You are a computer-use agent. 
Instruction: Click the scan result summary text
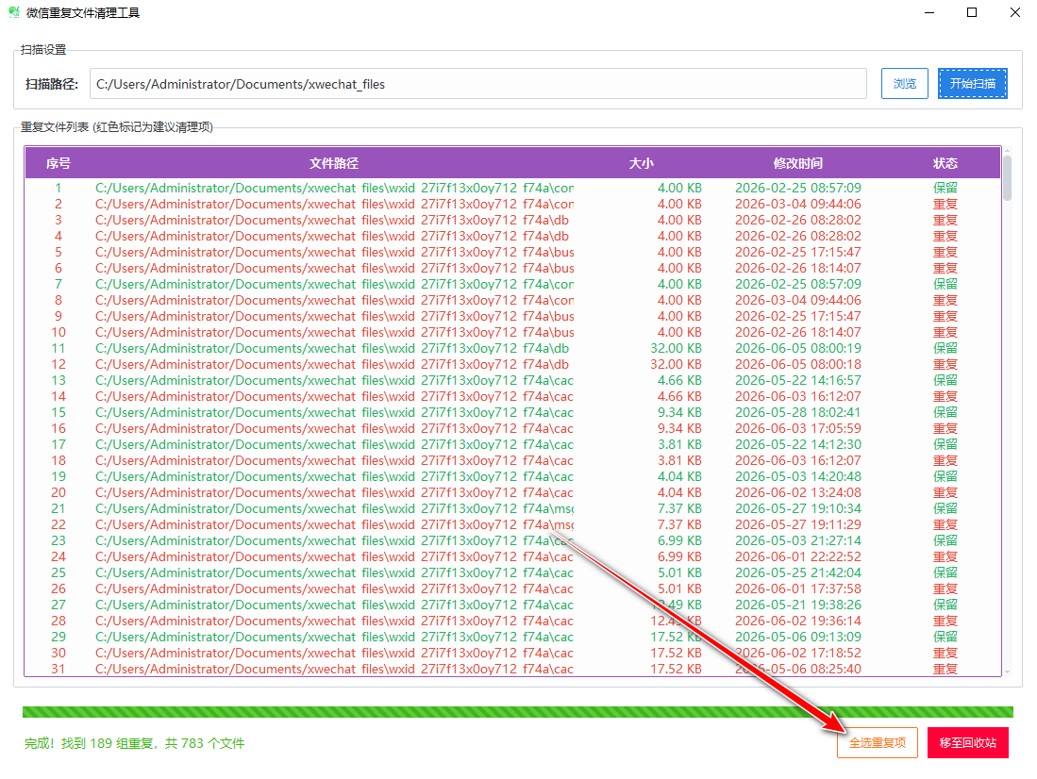click(134, 743)
